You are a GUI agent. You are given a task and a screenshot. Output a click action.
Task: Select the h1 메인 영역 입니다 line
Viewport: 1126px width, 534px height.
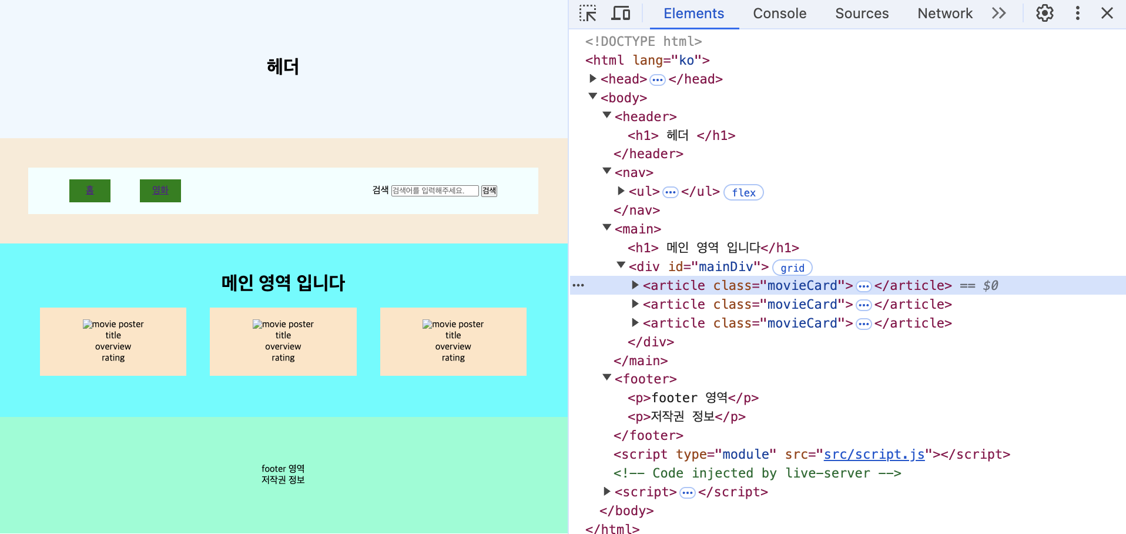tap(713, 248)
